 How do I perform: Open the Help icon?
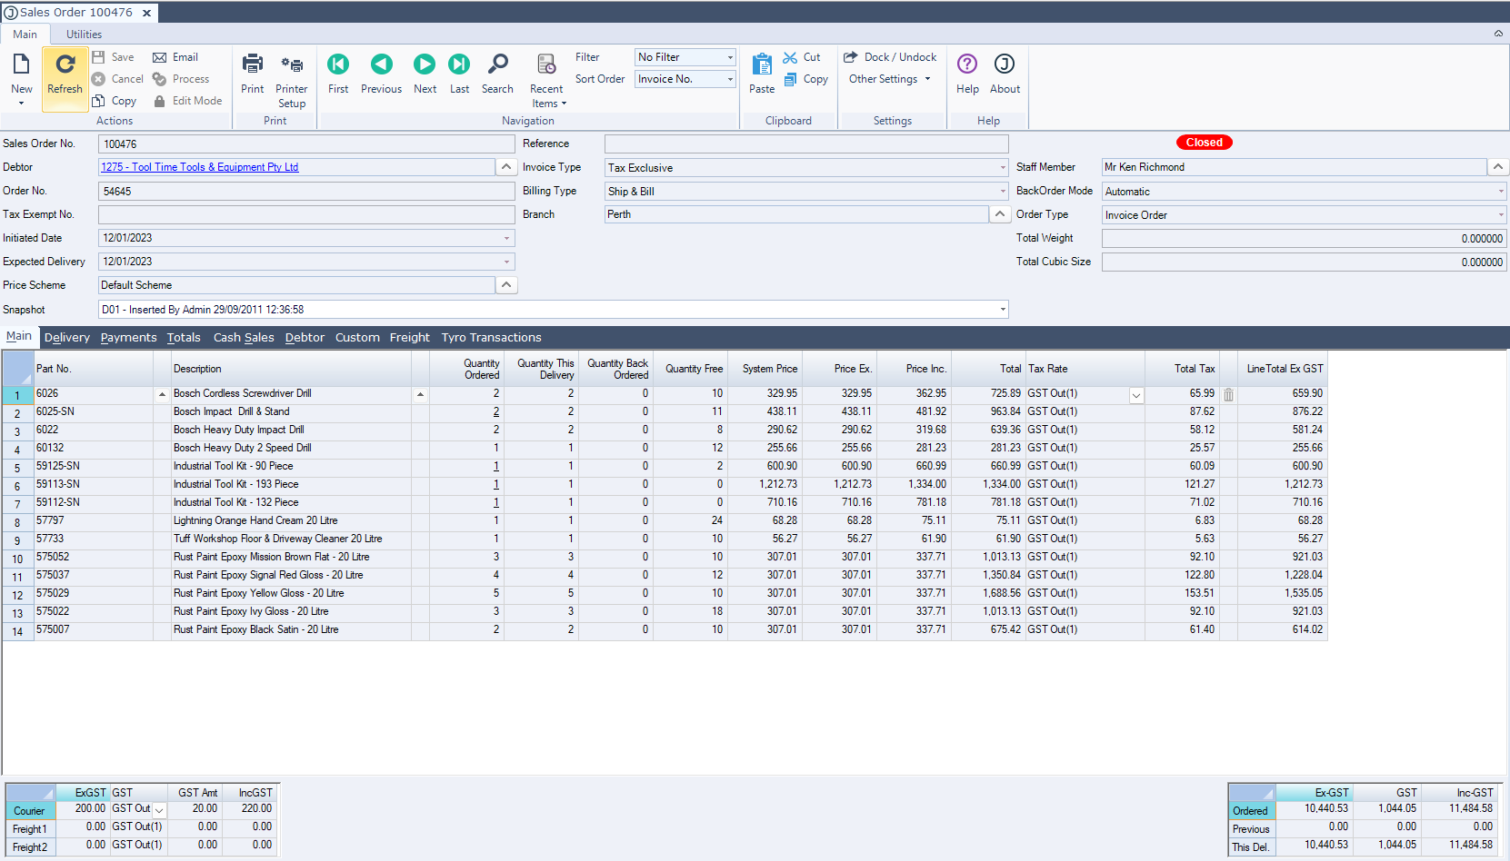(967, 65)
